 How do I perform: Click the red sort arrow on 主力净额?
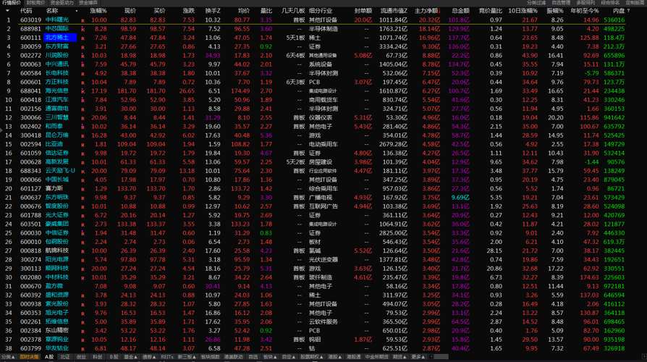click(x=439, y=11)
